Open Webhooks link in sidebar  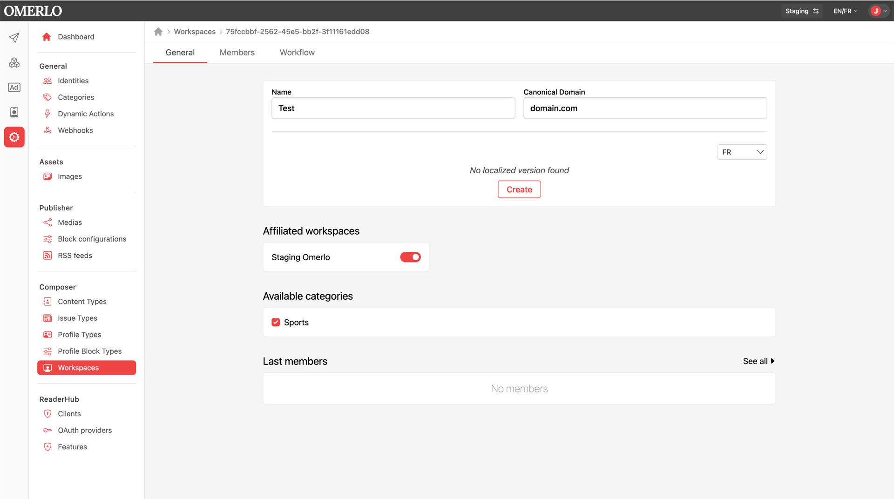(x=87, y=130)
